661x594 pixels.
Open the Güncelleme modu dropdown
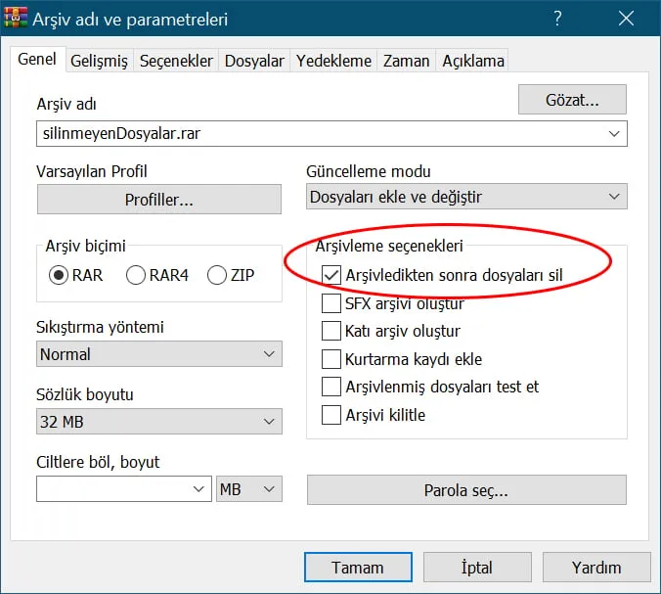point(466,197)
